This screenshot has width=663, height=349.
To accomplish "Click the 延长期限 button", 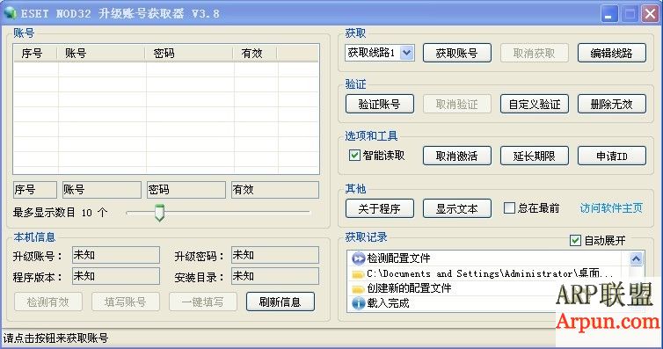I will coord(535,156).
